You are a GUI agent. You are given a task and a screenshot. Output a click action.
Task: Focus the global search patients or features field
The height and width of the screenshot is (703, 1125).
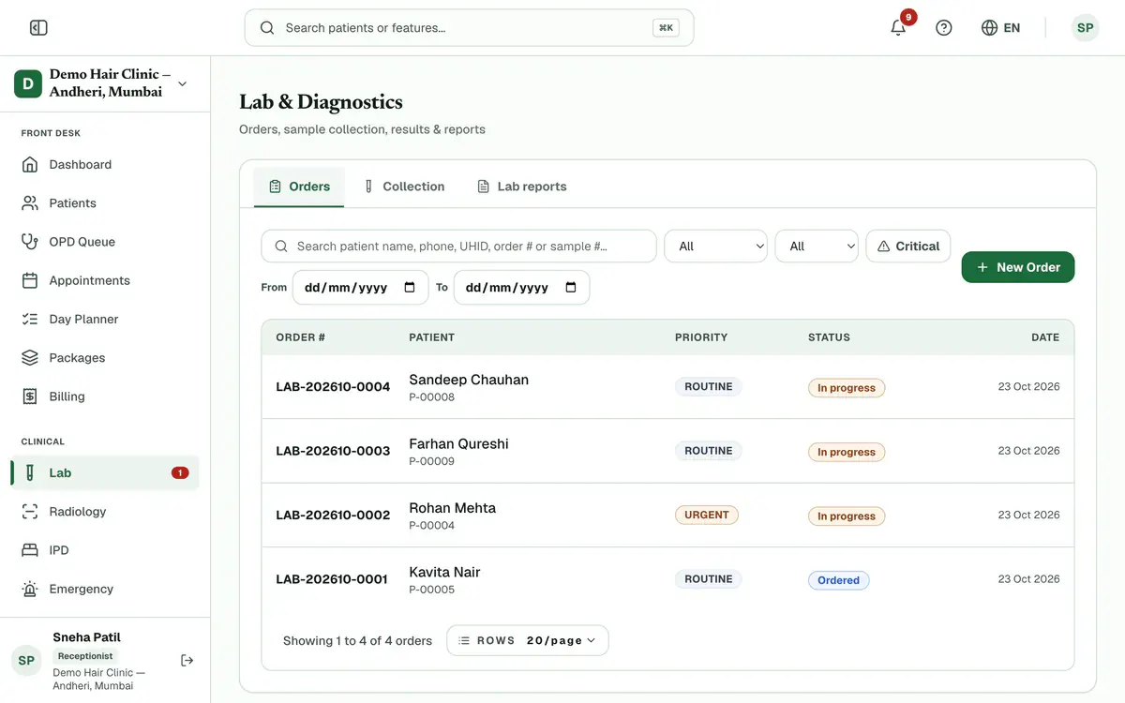469,28
